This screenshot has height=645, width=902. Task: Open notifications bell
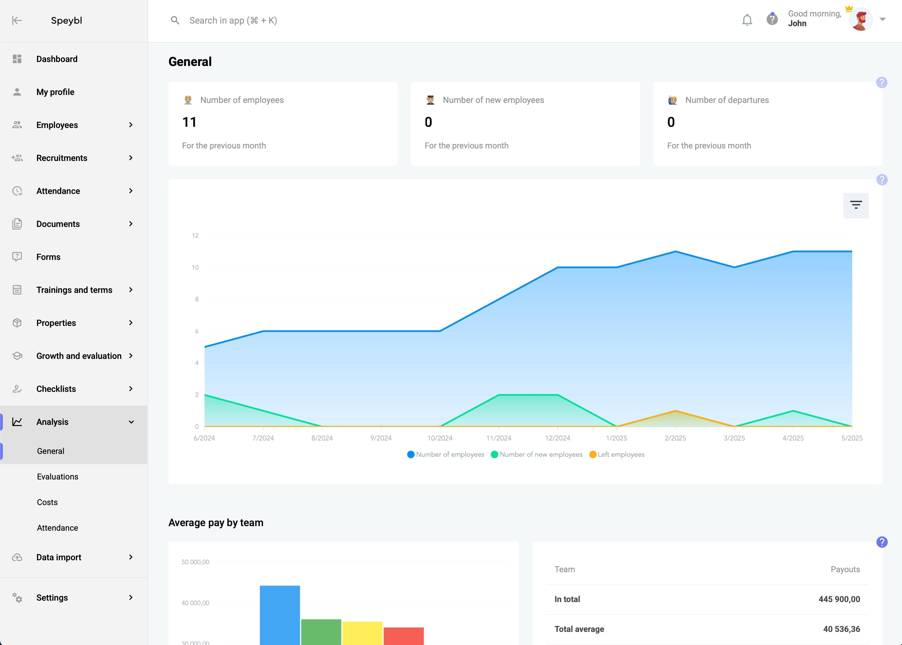coord(747,20)
